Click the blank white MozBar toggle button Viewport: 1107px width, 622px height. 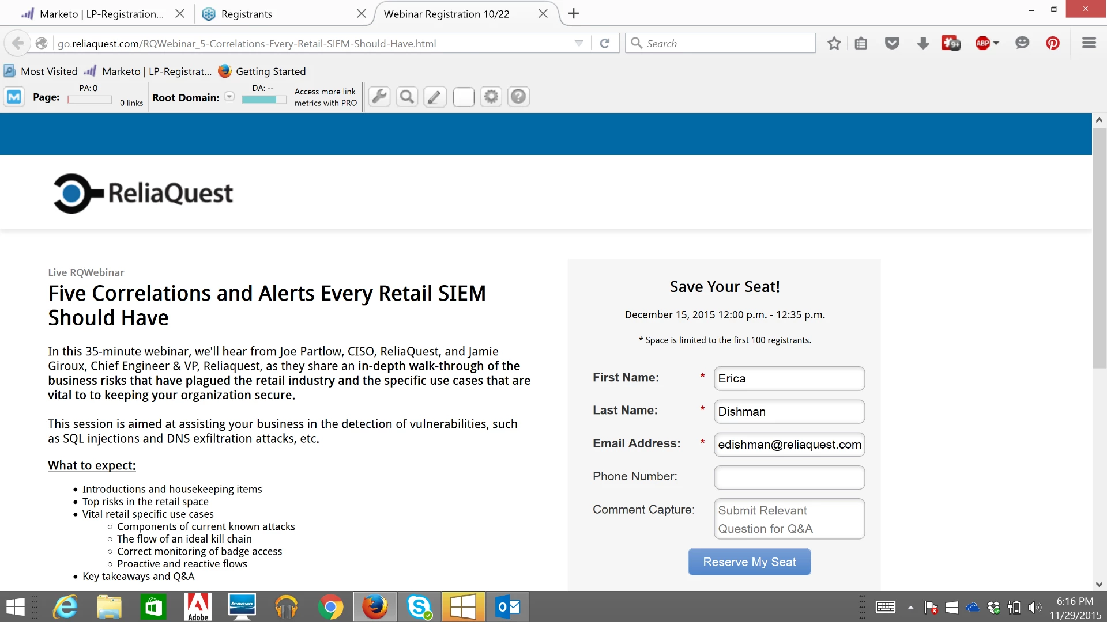click(x=463, y=97)
